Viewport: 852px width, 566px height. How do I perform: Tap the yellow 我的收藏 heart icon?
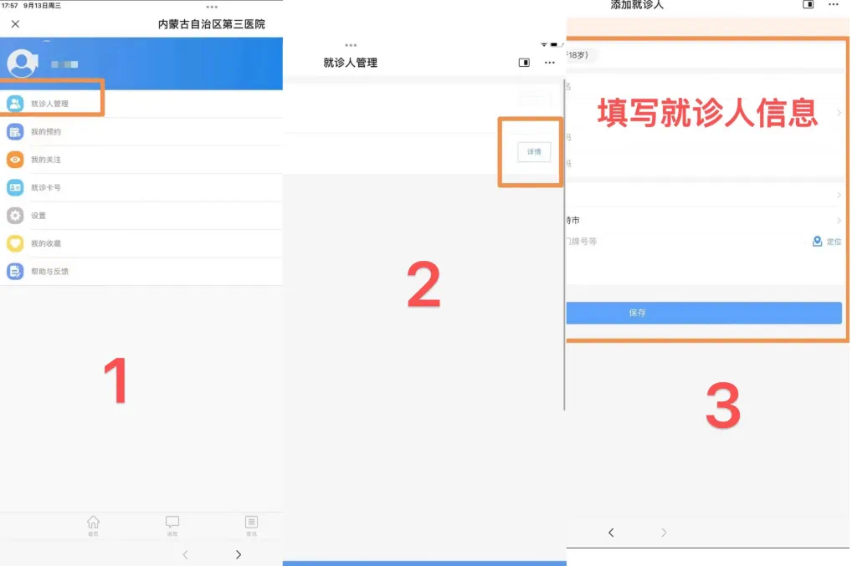coord(15,243)
